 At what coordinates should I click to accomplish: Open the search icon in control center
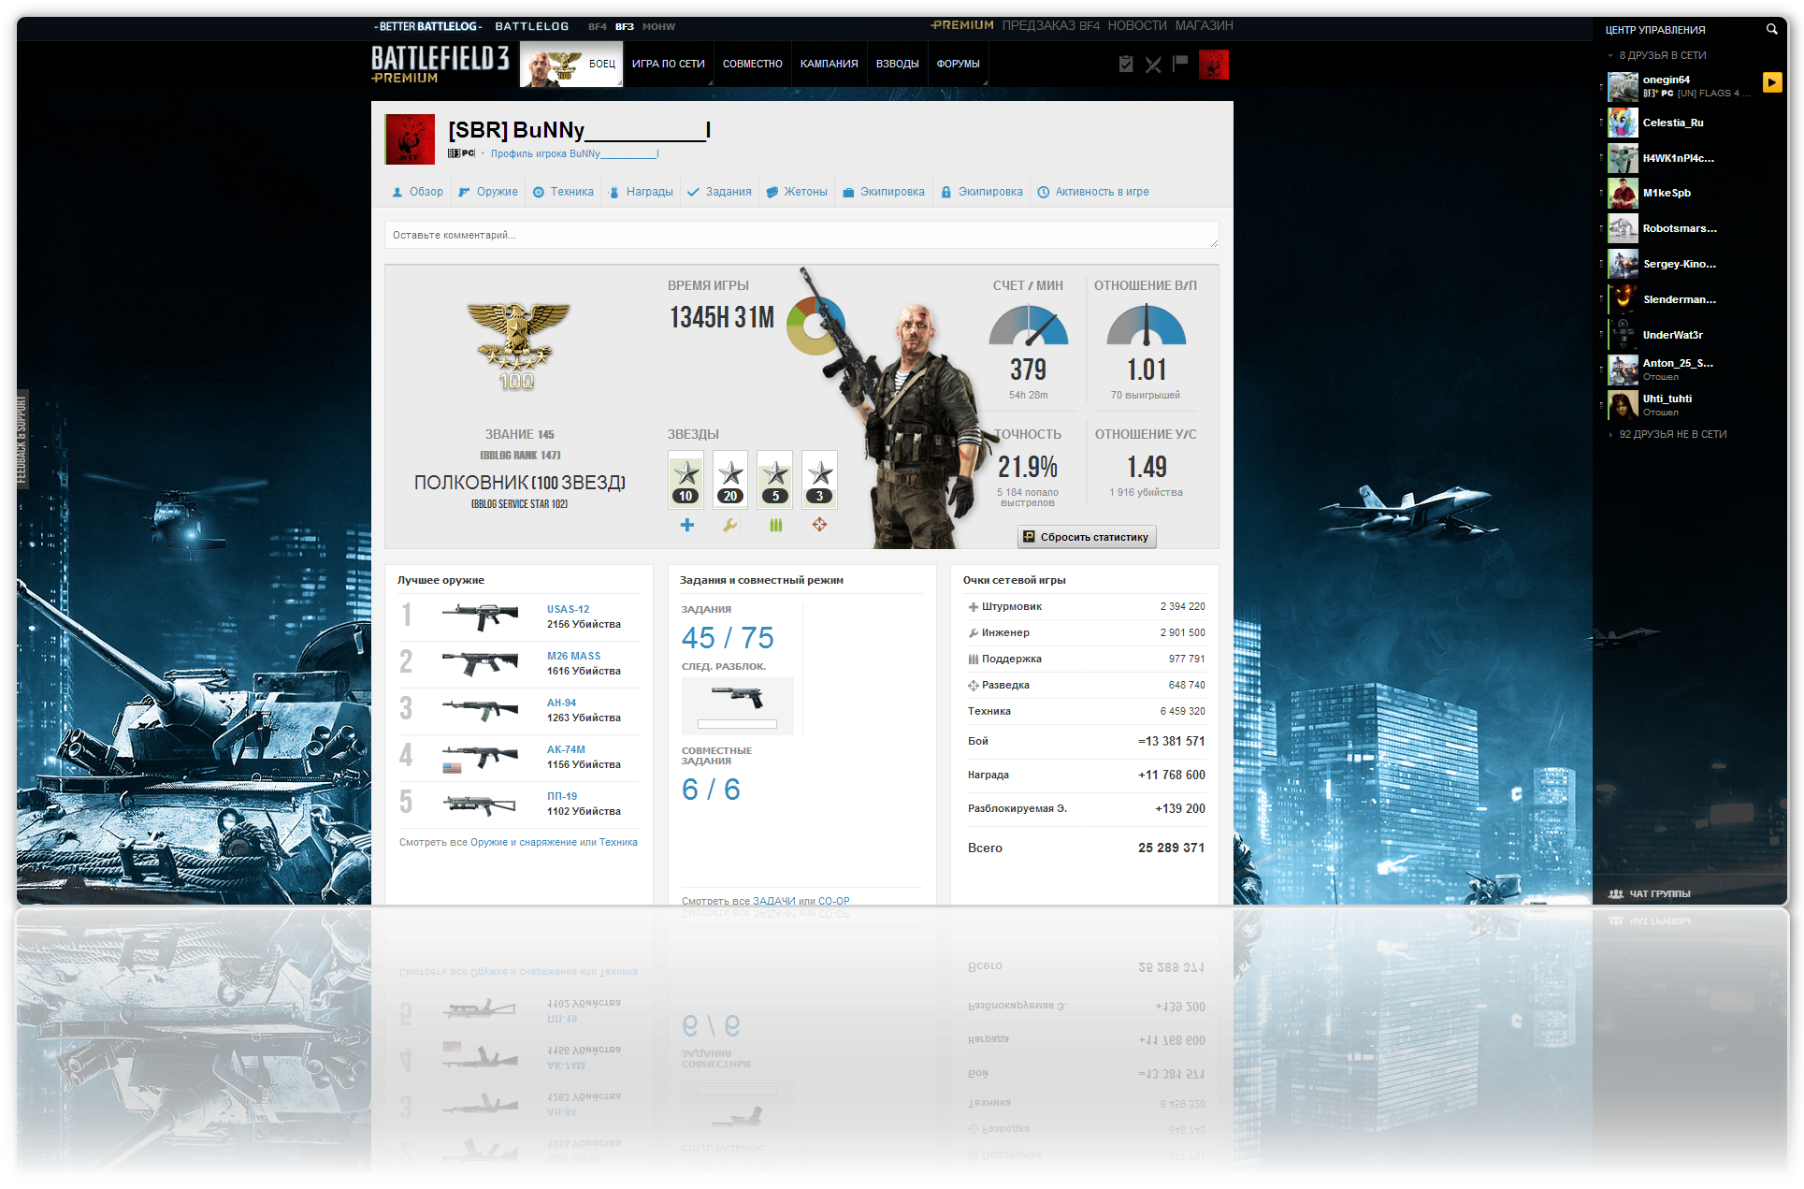1771,29
